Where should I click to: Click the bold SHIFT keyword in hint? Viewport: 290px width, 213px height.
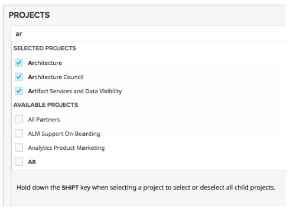point(70,188)
